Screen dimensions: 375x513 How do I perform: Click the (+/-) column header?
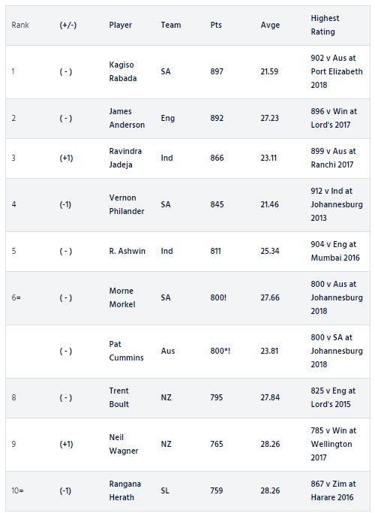coord(68,25)
